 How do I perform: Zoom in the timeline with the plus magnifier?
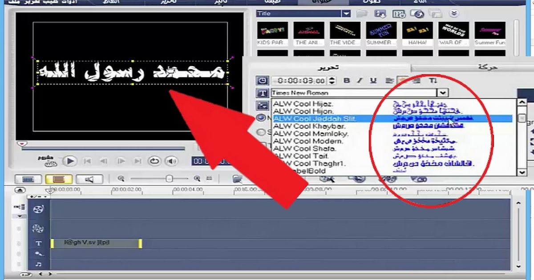pyautogui.click(x=197, y=179)
